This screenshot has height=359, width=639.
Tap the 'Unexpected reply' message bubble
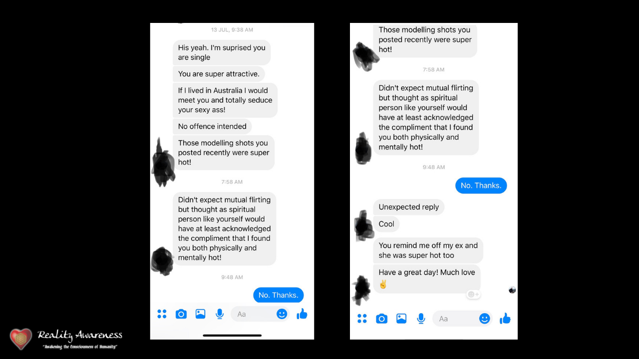point(409,207)
